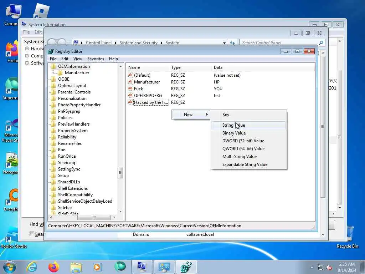Open Windows Media Player taskbar icon

(x=97, y=267)
